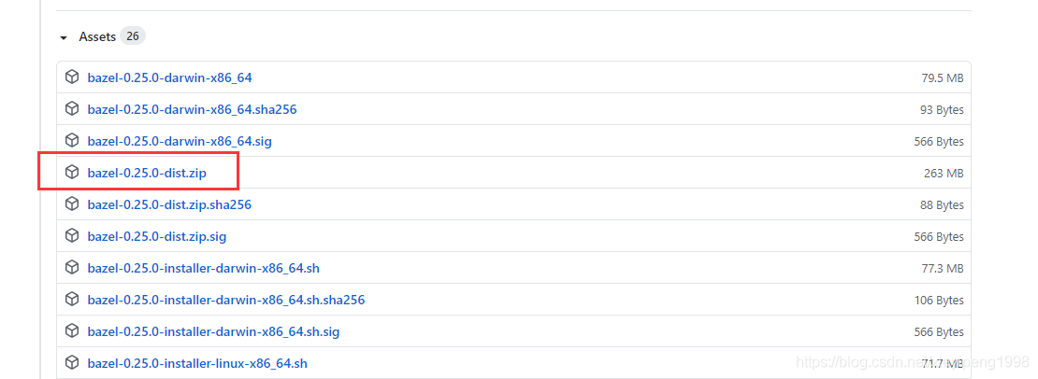Viewport: 1038px width, 379px height.
Task: Click package icon beside dist.zip.sig file
Action: pyautogui.click(x=71, y=236)
